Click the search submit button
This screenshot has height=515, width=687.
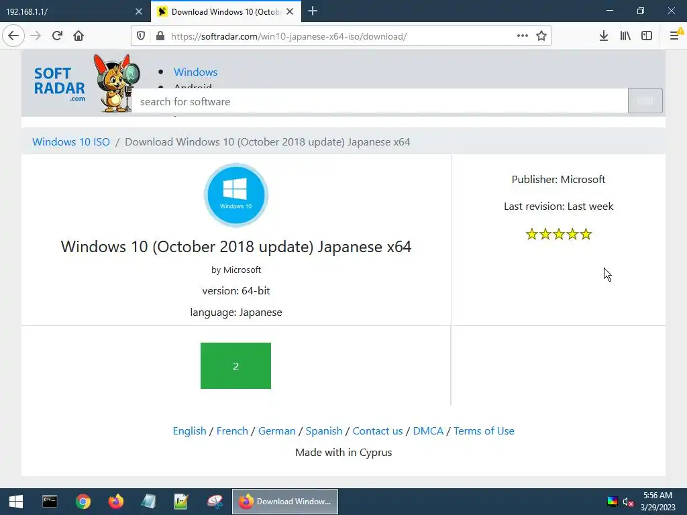645,101
